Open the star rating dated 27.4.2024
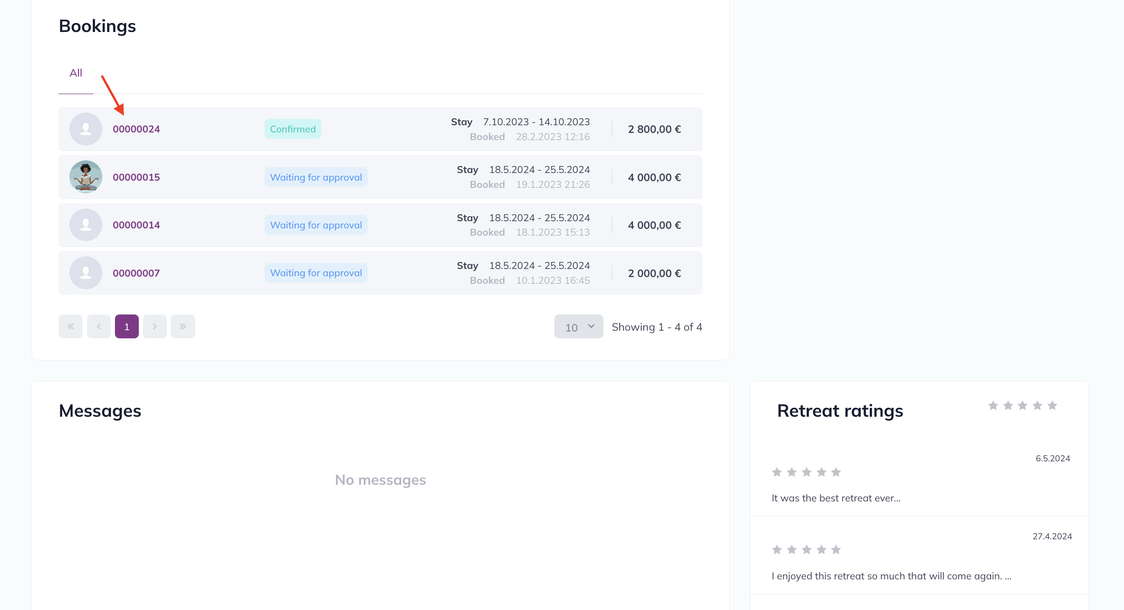This screenshot has height=610, width=1124. coord(806,550)
